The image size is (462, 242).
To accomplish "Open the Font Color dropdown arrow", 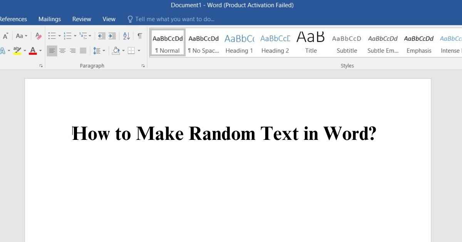I will point(40,50).
